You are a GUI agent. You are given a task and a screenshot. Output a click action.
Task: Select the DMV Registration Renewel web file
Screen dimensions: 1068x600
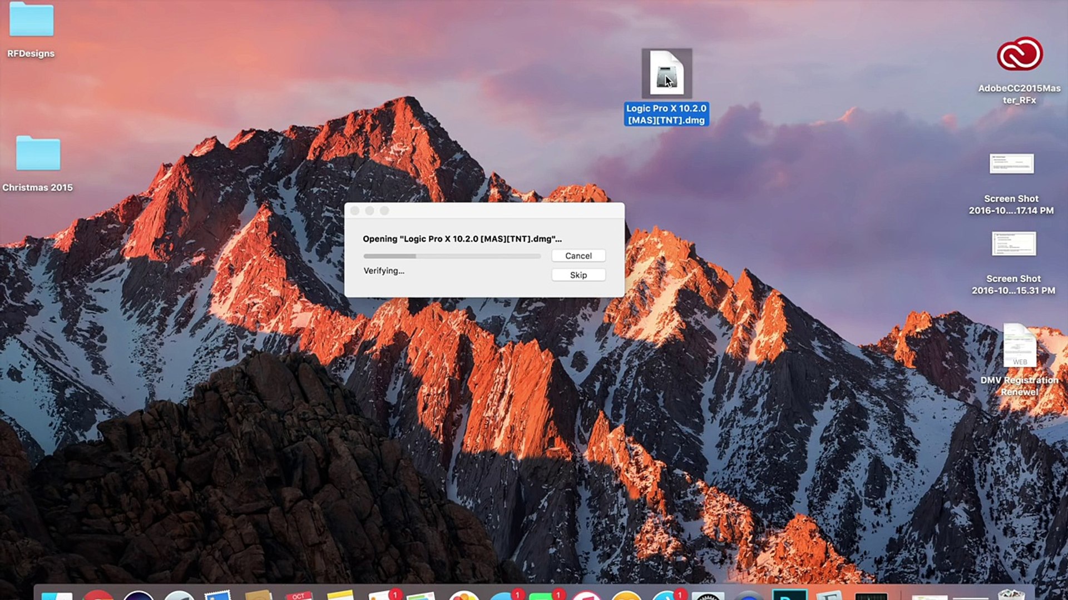pyautogui.click(x=1019, y=346)
